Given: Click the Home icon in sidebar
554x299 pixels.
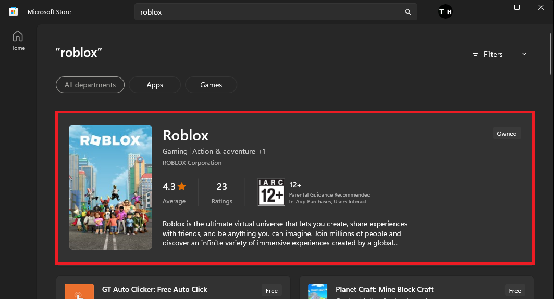Looking at the screenshot, I should pyautogui.click(x=18, y=36).
